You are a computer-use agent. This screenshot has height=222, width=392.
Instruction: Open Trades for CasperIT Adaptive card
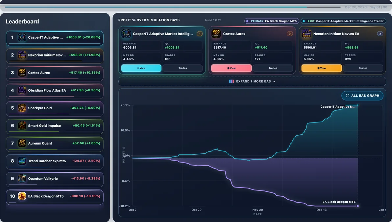point(183,68)
